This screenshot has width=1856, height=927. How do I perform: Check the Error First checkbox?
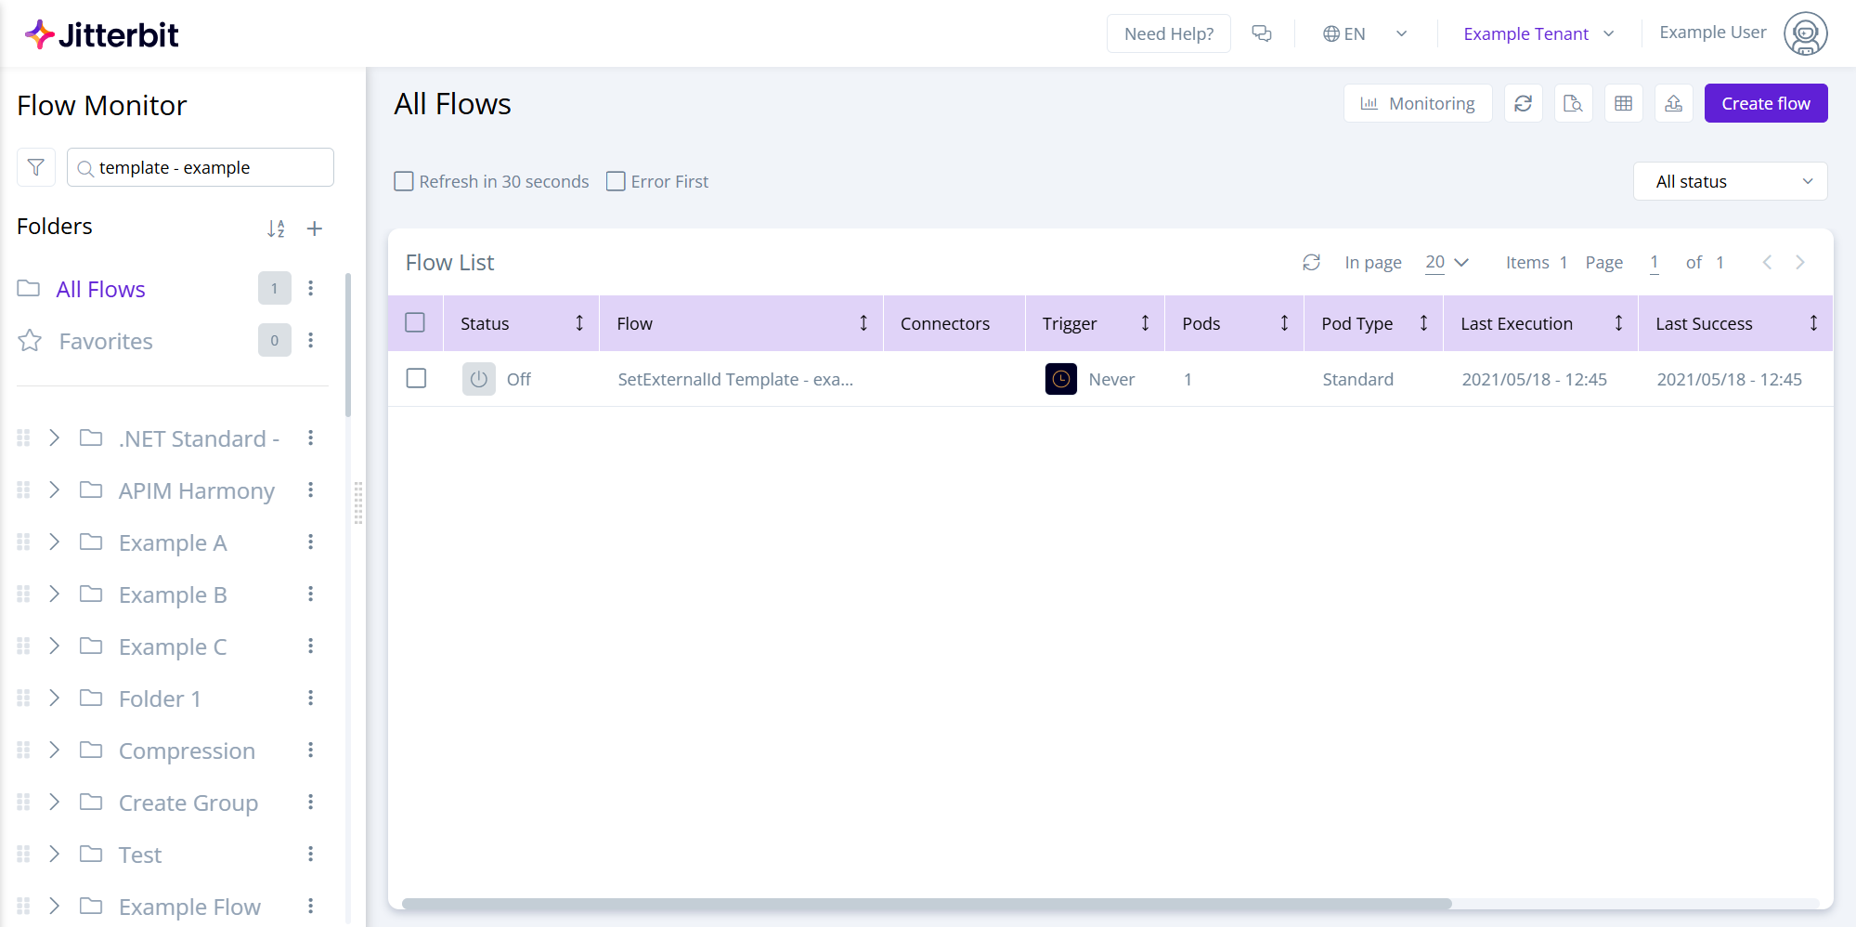(615, 181)
